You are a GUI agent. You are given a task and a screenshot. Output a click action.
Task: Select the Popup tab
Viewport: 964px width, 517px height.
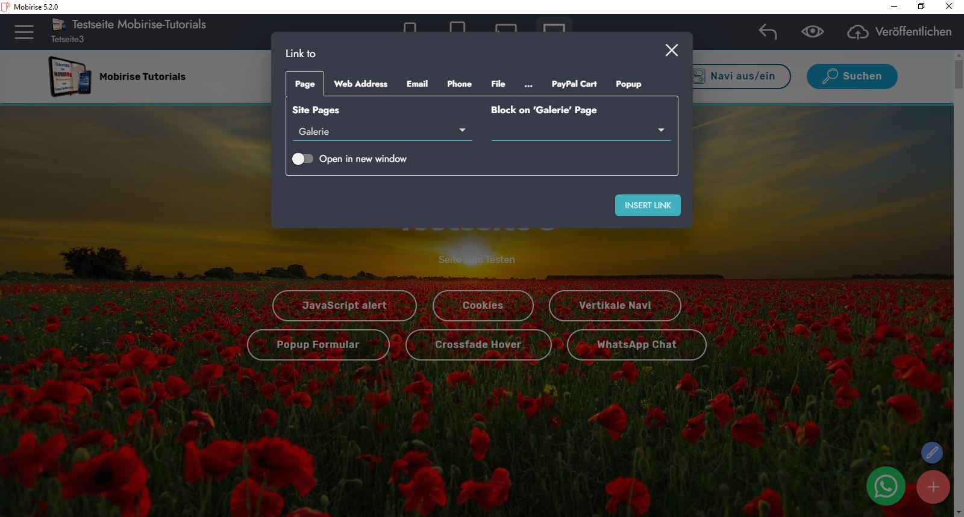[x=628, y=84]
